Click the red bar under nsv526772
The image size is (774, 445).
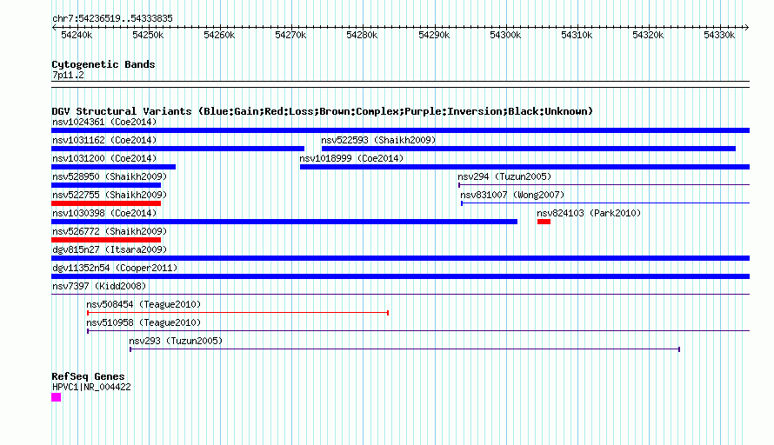pyautogui.click(x=106, y=240)
